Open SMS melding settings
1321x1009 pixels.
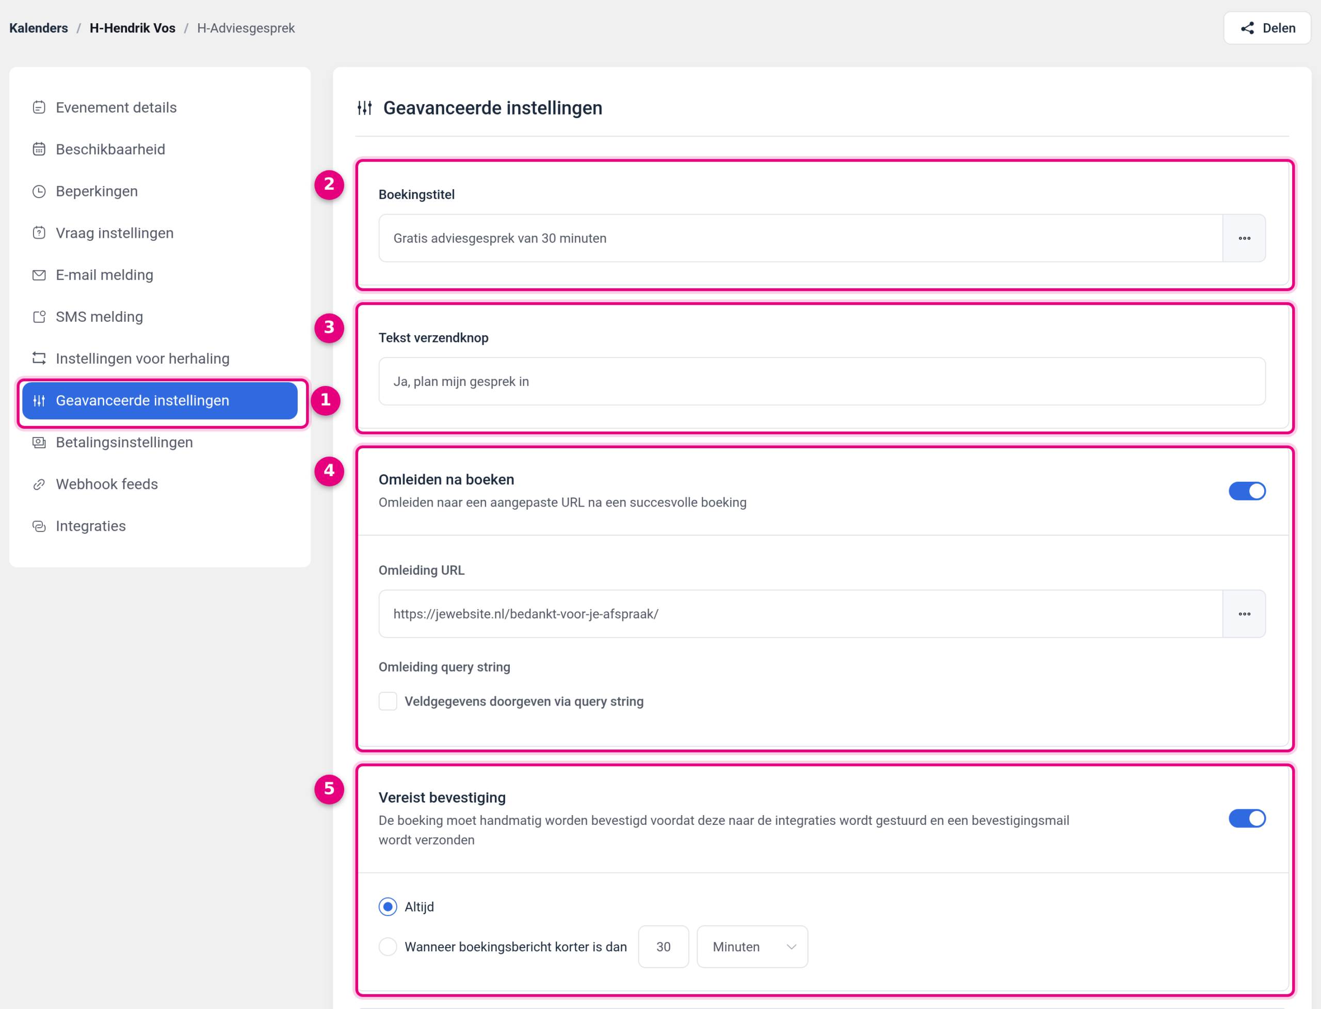coord(160,317)
